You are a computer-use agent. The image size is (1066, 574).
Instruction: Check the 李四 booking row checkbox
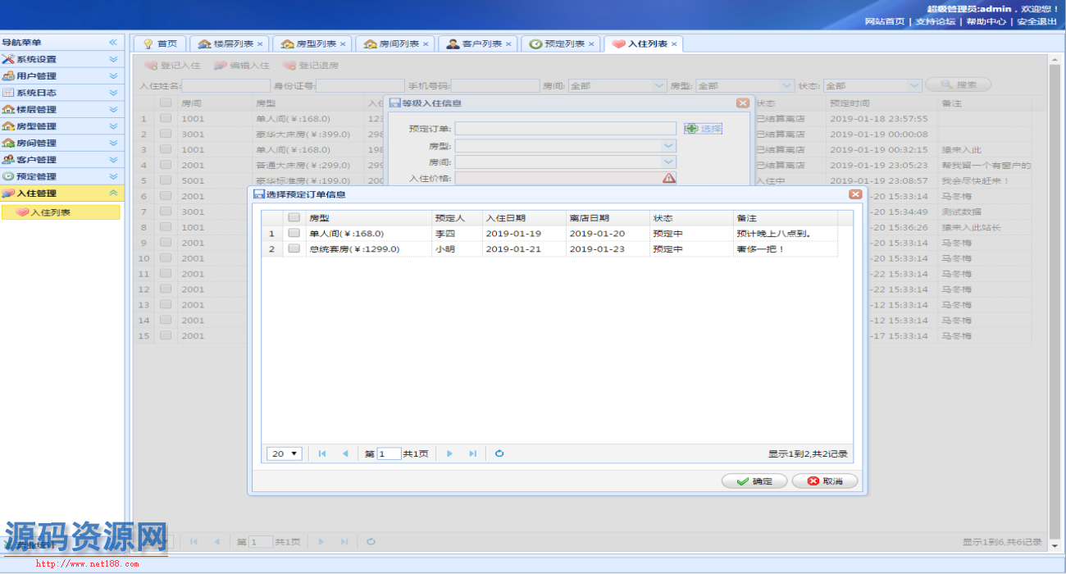pos(294,234)
